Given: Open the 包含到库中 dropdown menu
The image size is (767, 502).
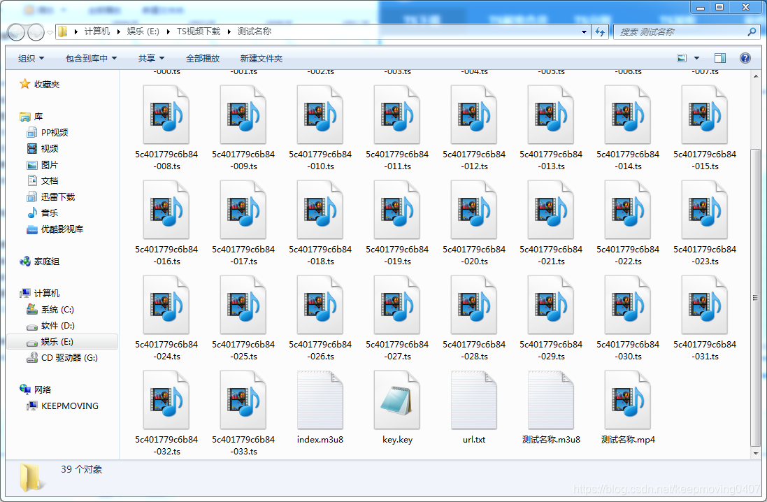Looking at the screenshot, I should click(91, 58).
